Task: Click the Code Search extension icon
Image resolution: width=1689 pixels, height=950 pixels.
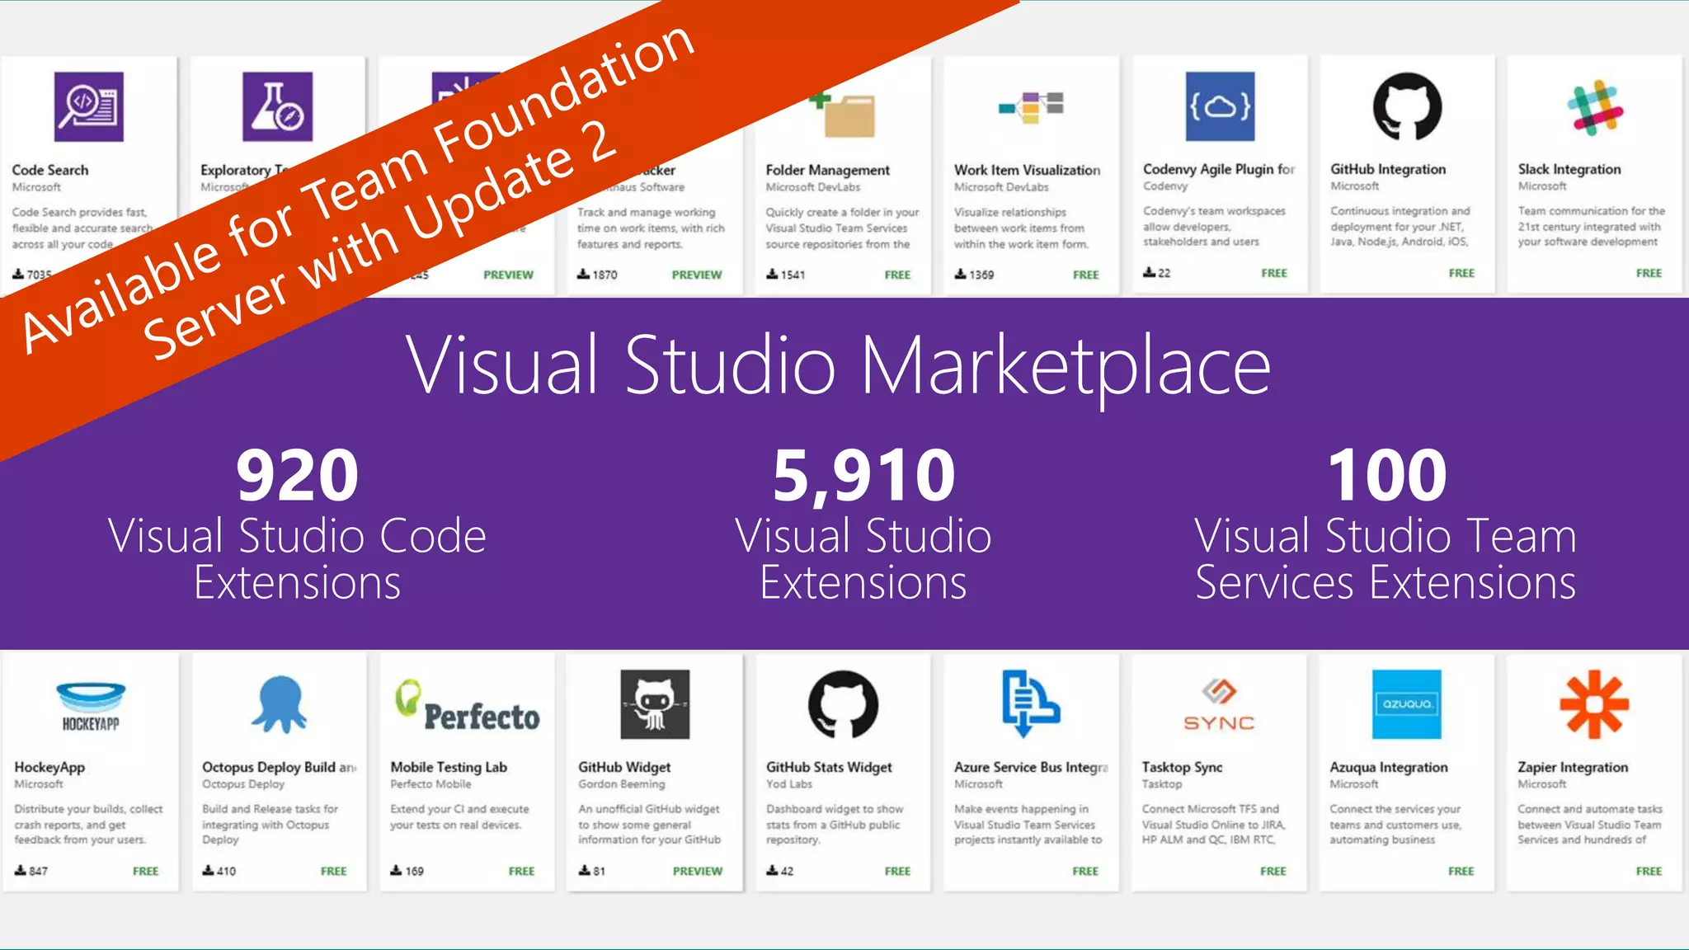Action: pyautogui.click(x=89, y=106)
